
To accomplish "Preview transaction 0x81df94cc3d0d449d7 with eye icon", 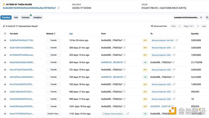I will coord(5,77).
